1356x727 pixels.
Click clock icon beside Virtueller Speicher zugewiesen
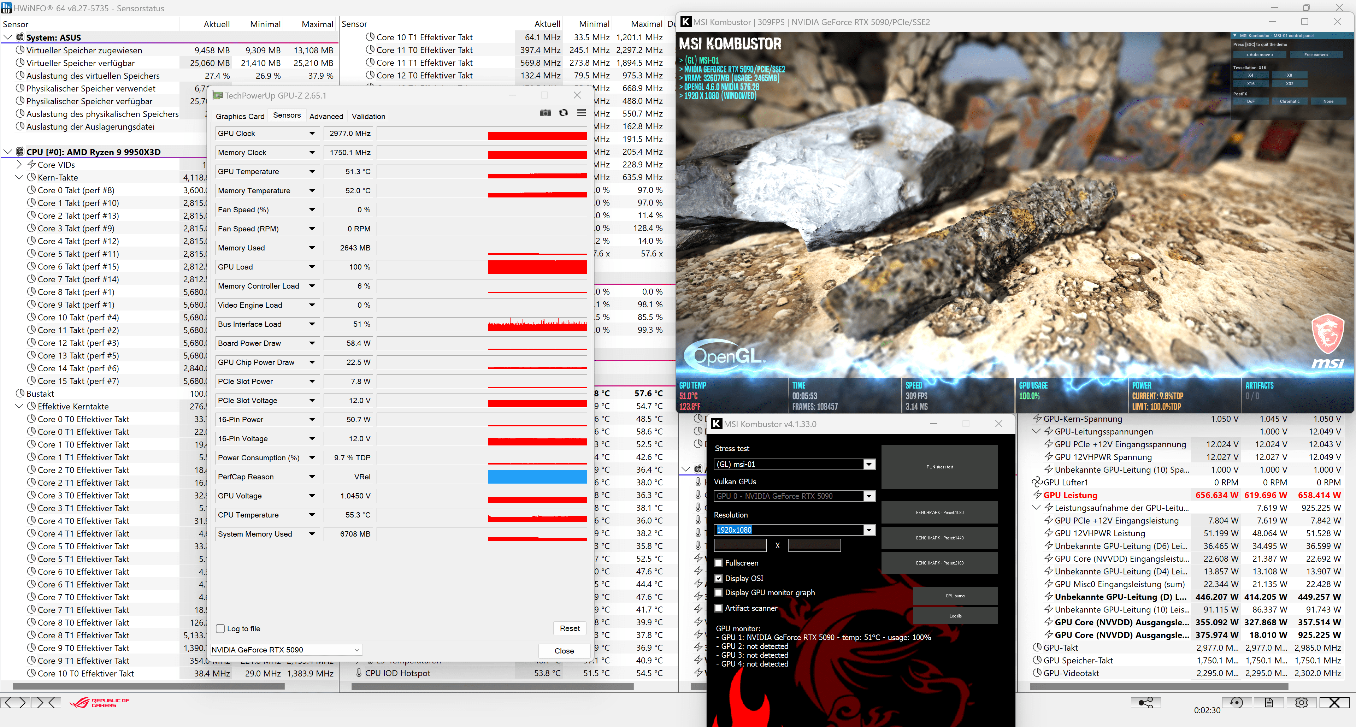click(x=20, y=50)
